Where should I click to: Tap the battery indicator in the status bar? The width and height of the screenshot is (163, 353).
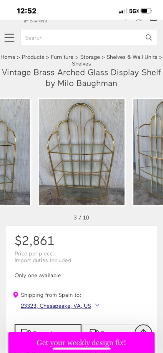[146, 11]
